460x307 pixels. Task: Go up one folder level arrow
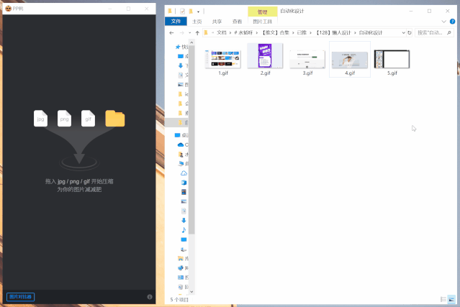pos(197,33)
